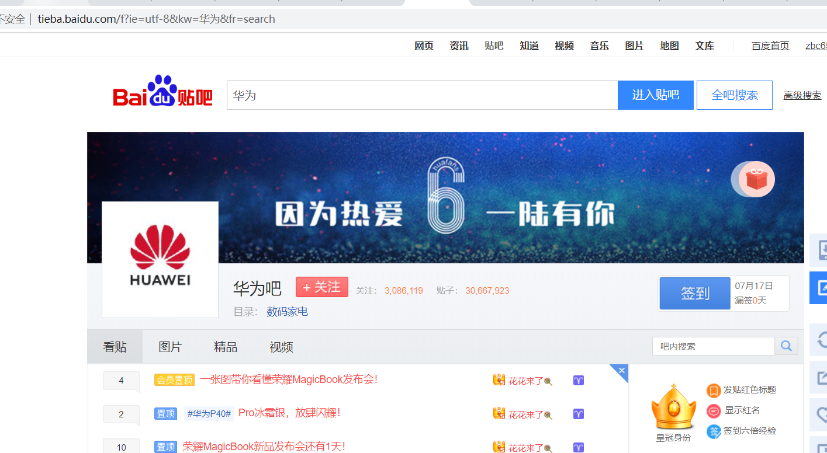Click 置顶 label in the Pro冰霜银 row
827x453 pixels.
pyautogui.click(x=165, y=413)
